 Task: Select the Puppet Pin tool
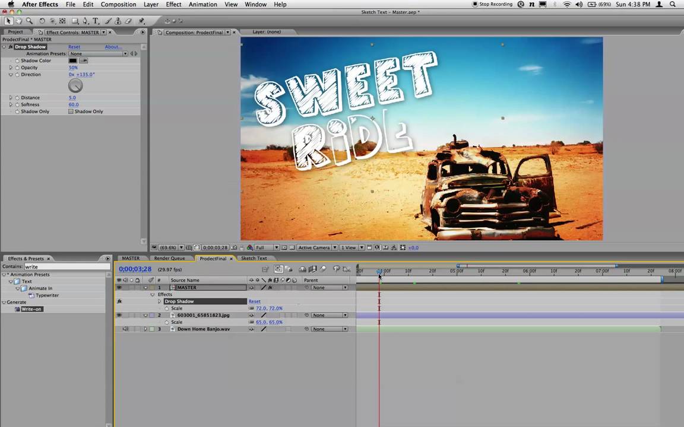141,21
